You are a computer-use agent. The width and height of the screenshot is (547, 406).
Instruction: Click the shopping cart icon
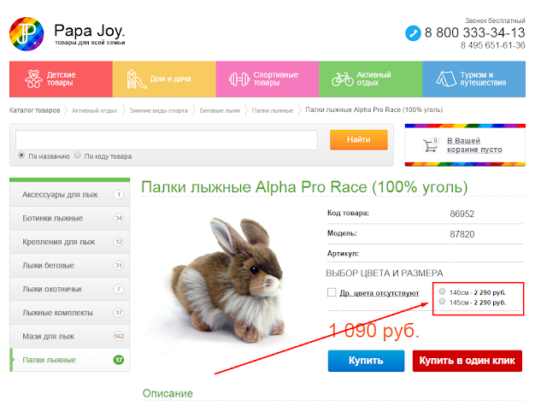tap(431, 144)
